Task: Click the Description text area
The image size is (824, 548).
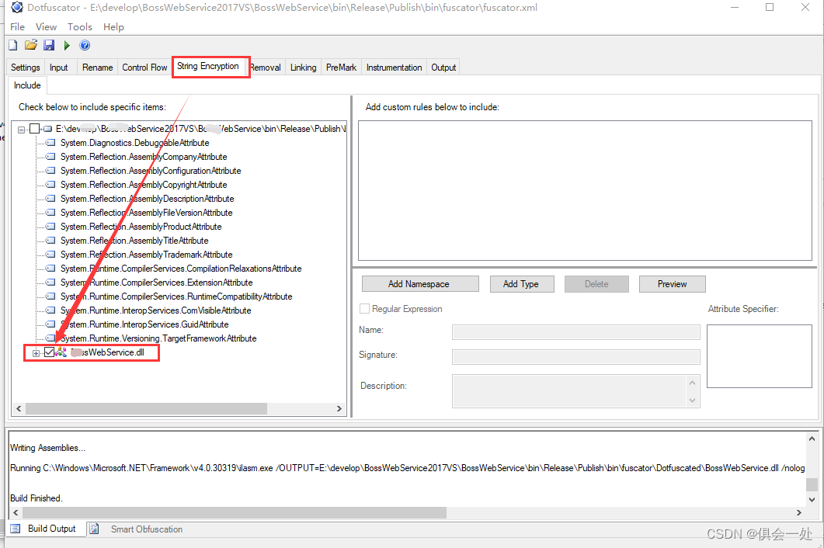Action: (x=576, y=391)
